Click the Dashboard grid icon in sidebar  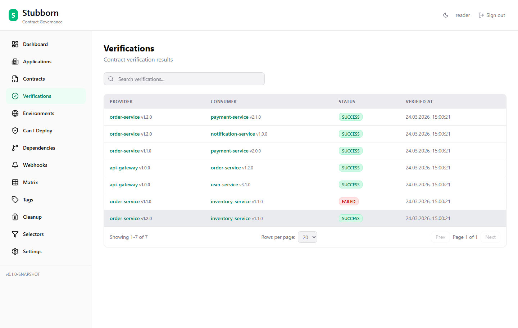point(15,44)
